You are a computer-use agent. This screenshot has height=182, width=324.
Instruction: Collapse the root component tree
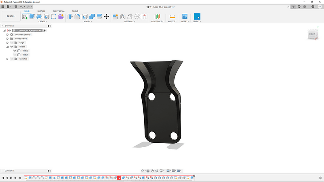(x=4, y=31)
